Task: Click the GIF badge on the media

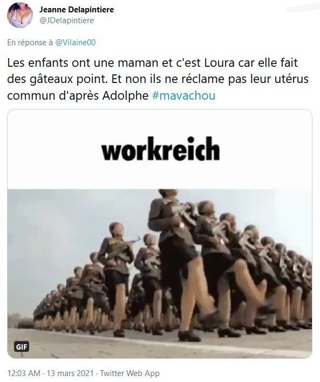Action: pos(22,346)
